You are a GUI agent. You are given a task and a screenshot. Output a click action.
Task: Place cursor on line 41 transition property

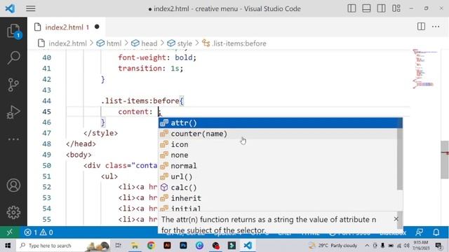[x=151, y=69]
